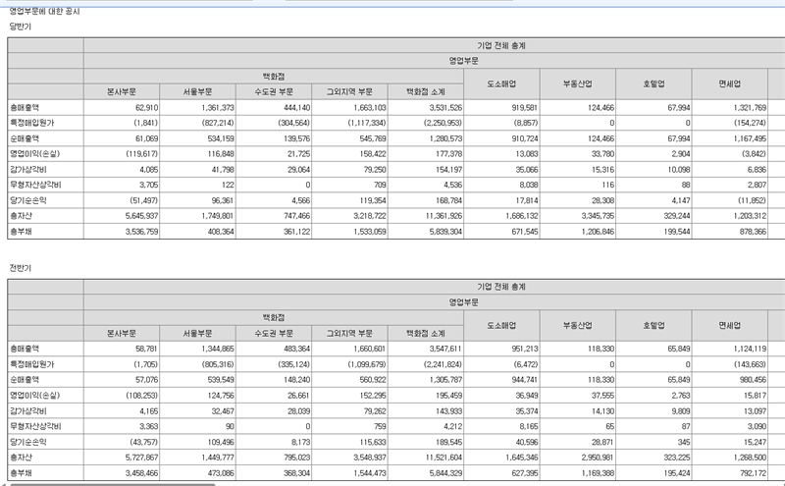
Task: Click the 영업부문에 대한 공시 heading
Action: 45,11
